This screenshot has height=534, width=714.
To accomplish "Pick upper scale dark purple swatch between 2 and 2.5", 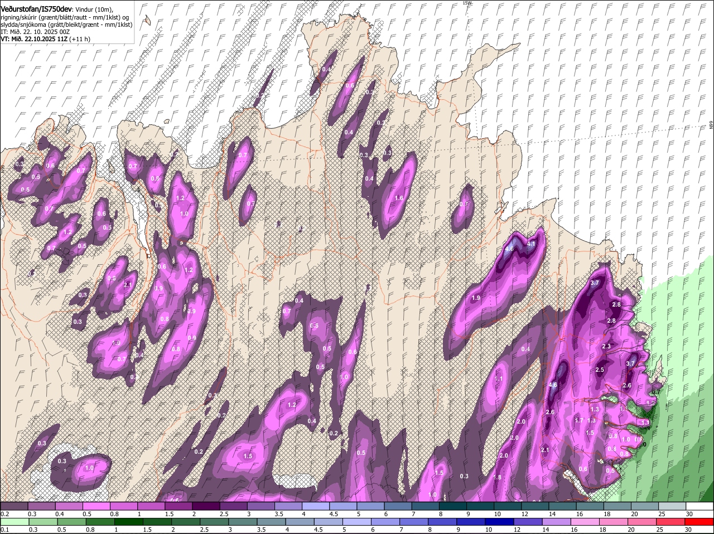I will click(x=206, y=506).
